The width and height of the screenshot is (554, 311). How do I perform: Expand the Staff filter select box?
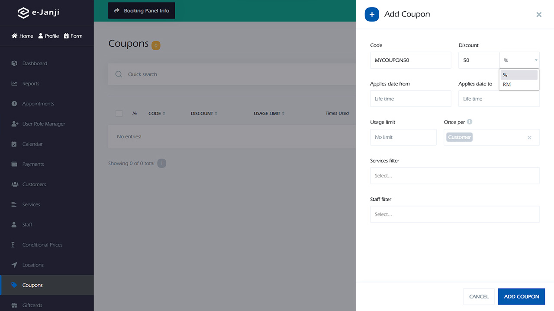(454, 214)
